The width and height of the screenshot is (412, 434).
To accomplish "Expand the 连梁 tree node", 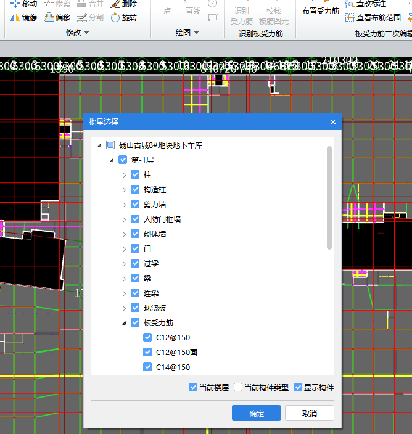I will pos(124,293).
